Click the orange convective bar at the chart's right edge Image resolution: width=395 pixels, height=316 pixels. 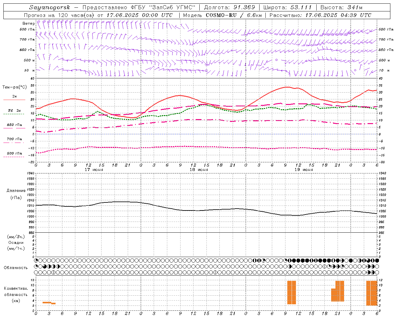[x=372, y=293]
